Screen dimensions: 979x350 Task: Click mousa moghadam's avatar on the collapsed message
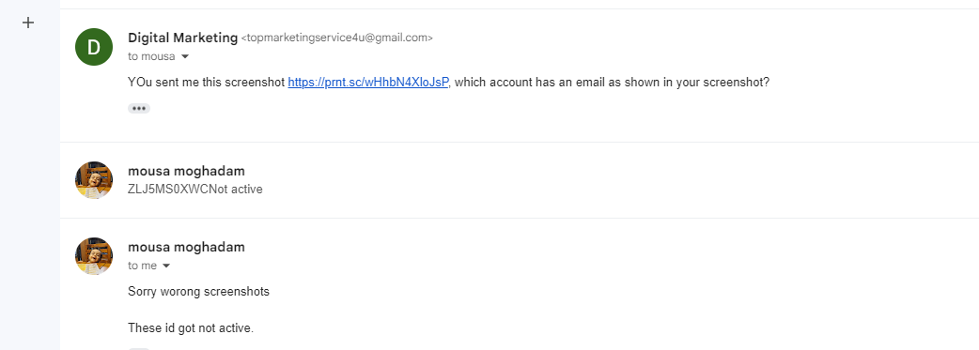point(94,180)
